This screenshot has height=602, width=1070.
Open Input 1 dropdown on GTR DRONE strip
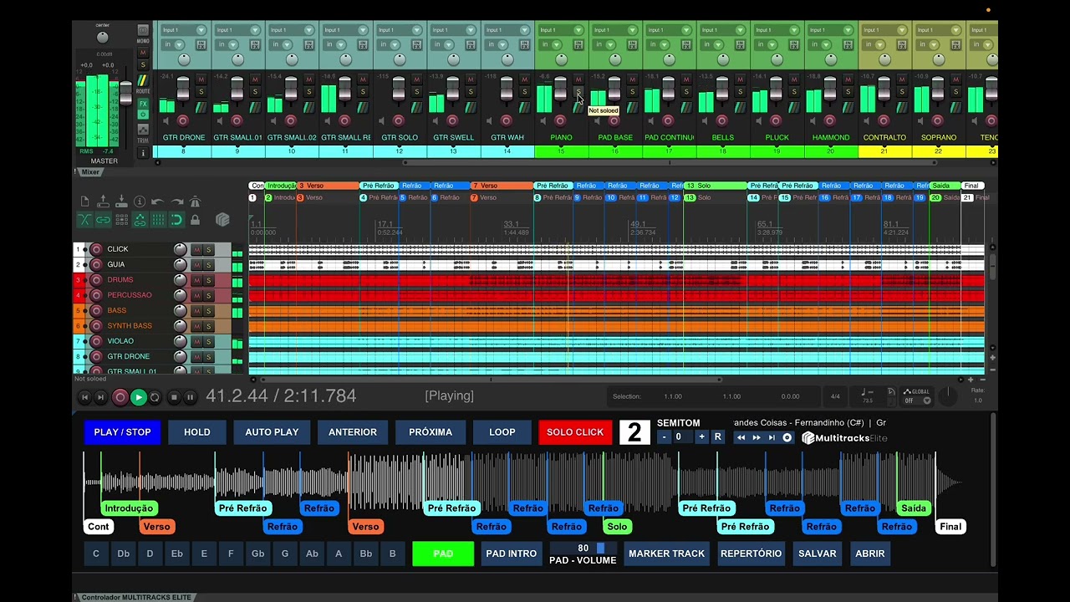pos(183,30)
